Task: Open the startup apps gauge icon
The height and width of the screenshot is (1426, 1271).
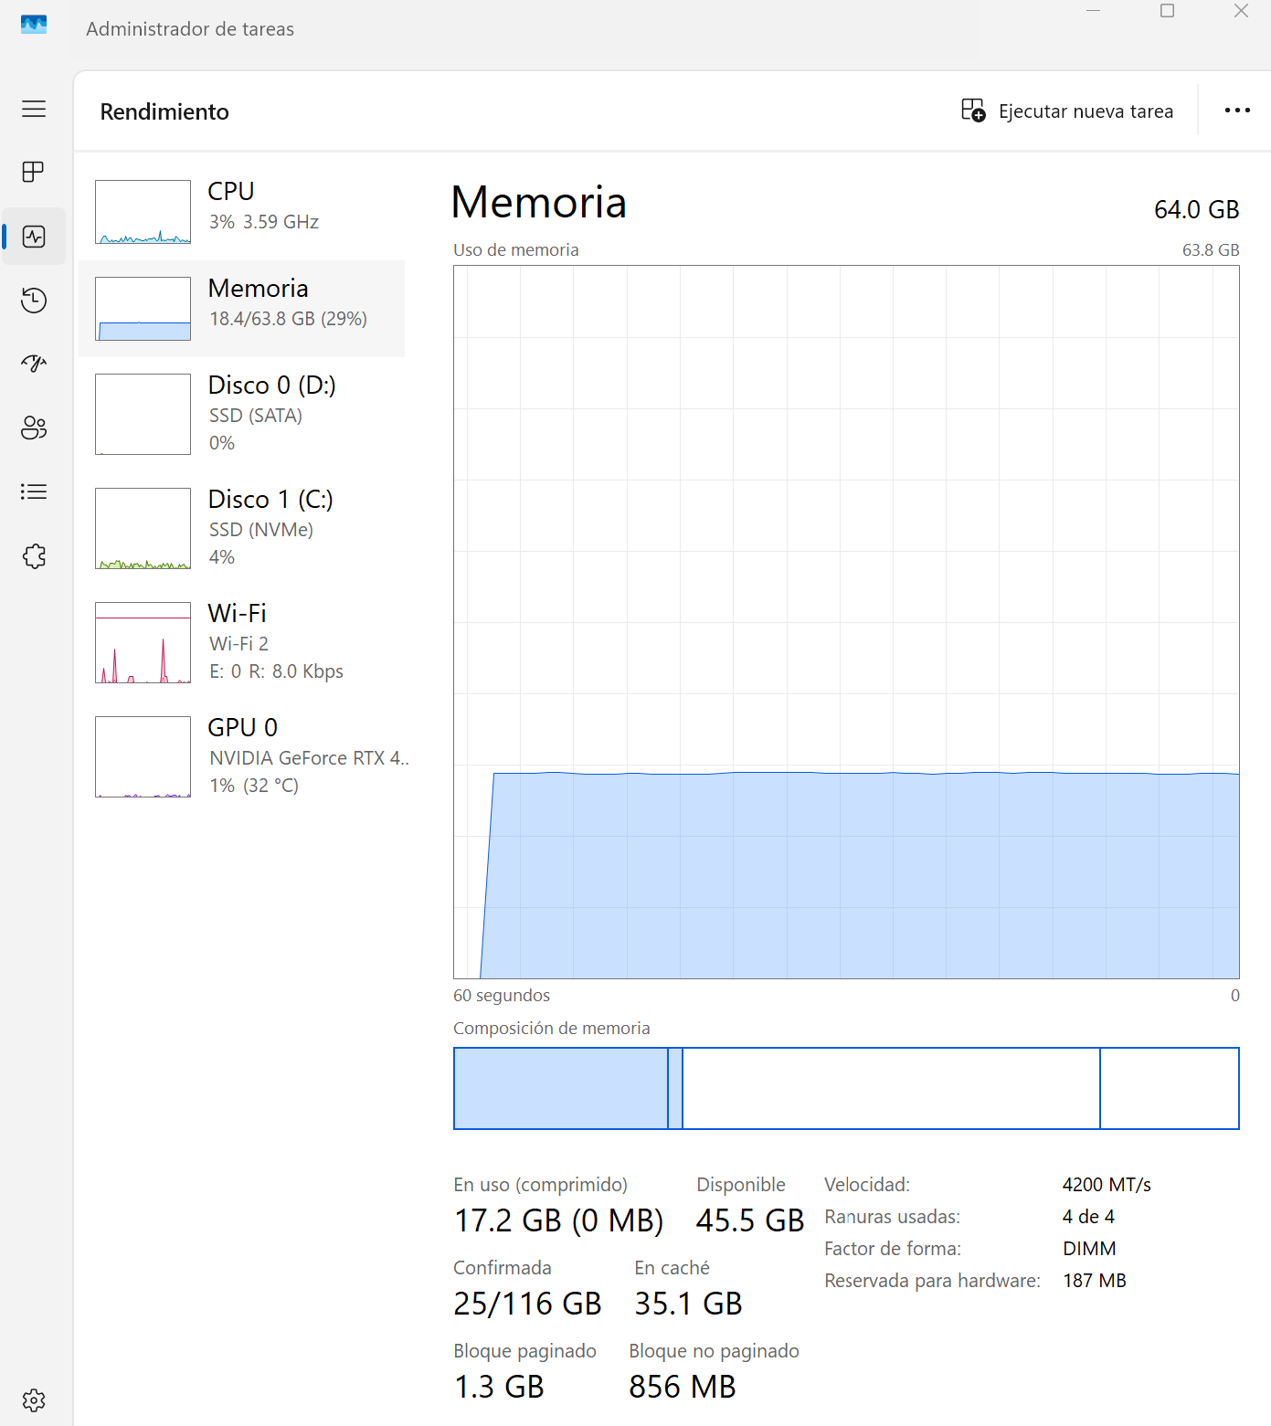Action: coord(34,364)
